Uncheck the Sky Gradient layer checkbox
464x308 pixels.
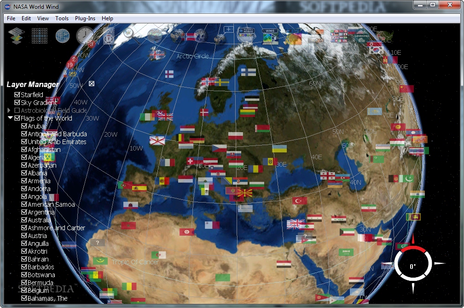click(x=17, y=102)
